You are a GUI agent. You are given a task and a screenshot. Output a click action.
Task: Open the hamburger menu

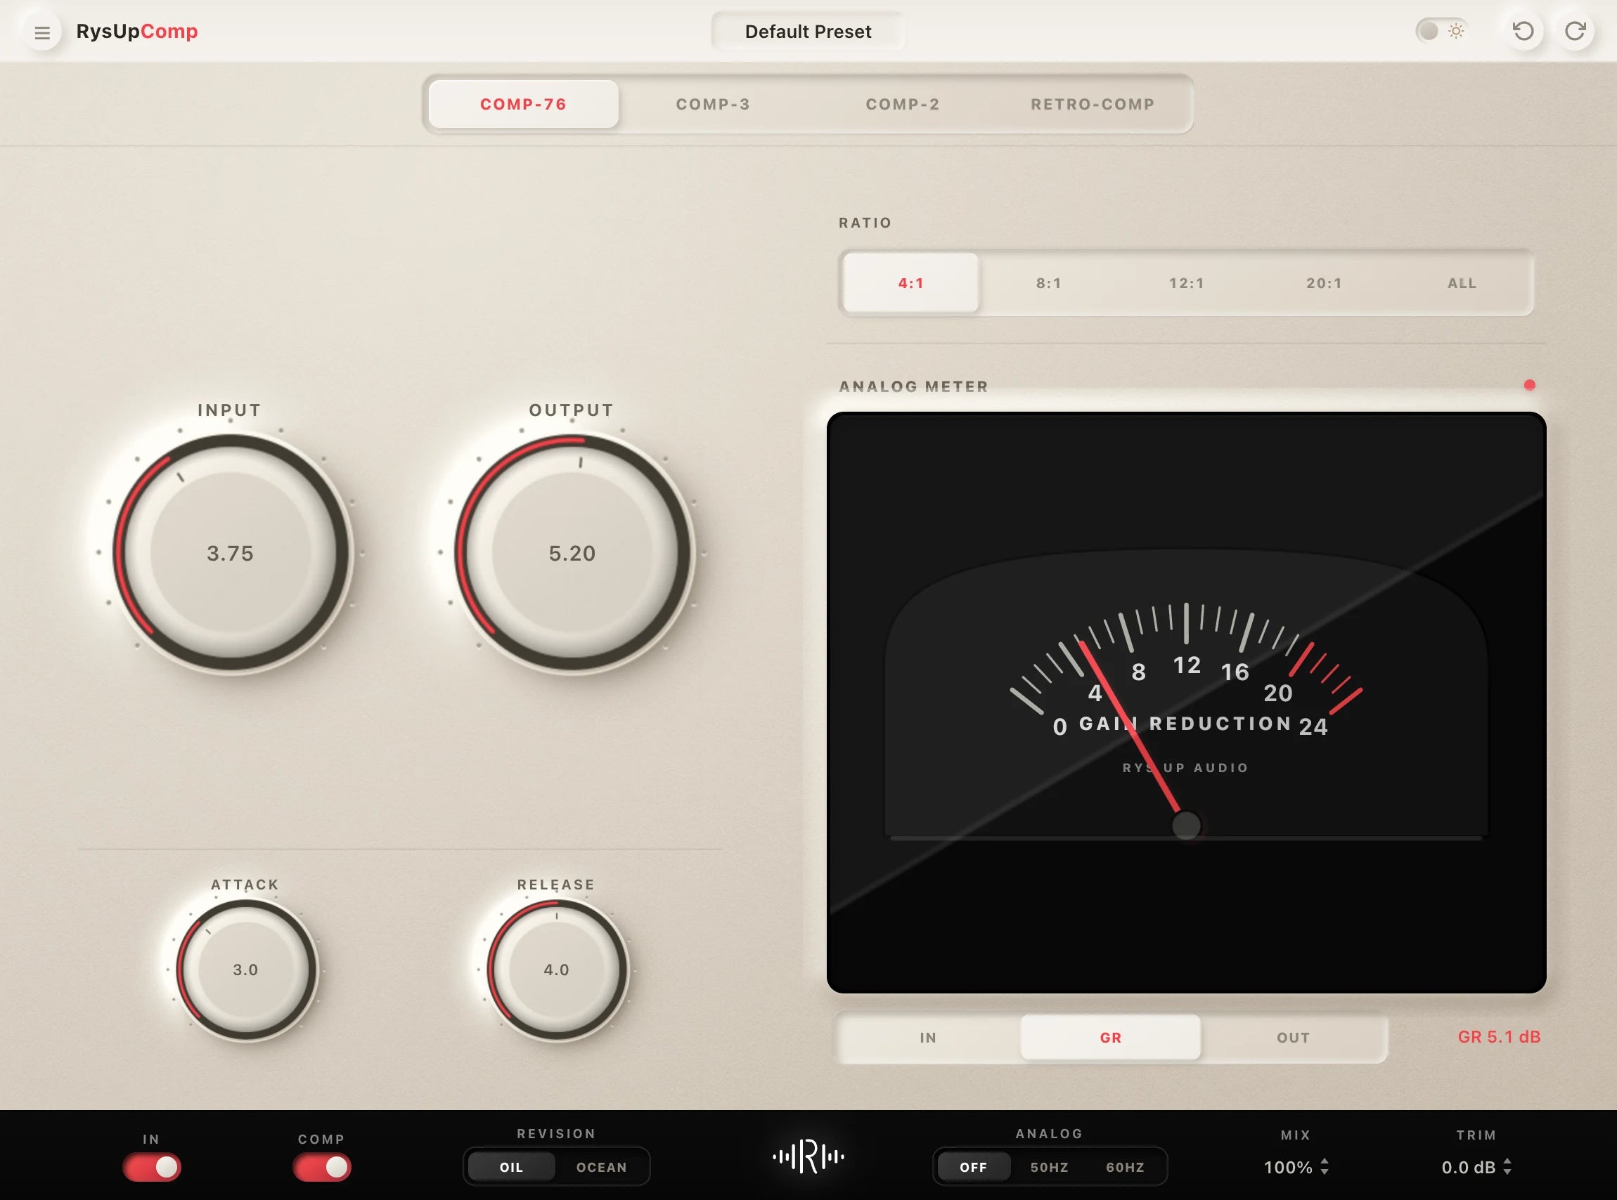point(42,32)
